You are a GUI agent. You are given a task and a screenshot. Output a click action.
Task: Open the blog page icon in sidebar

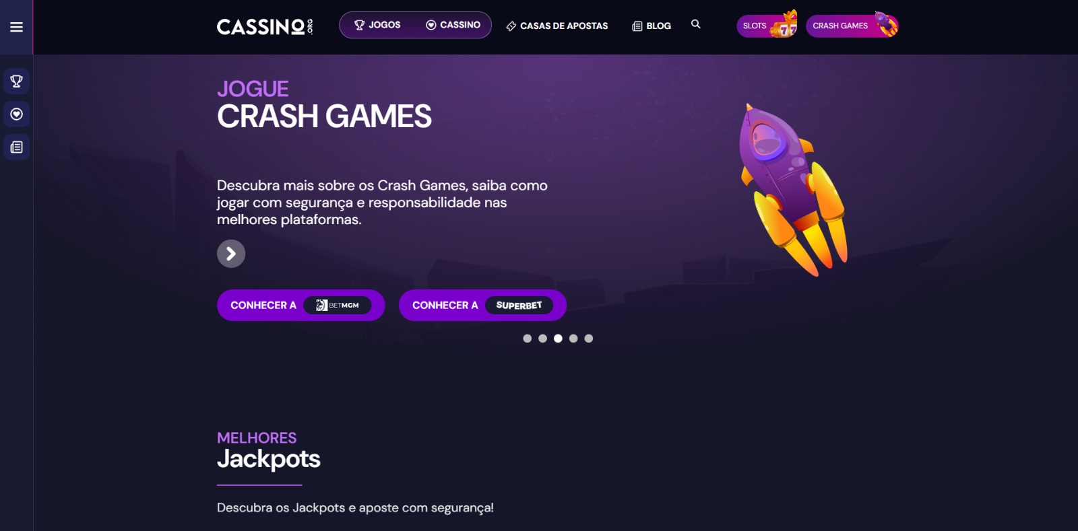coord(16,147)
